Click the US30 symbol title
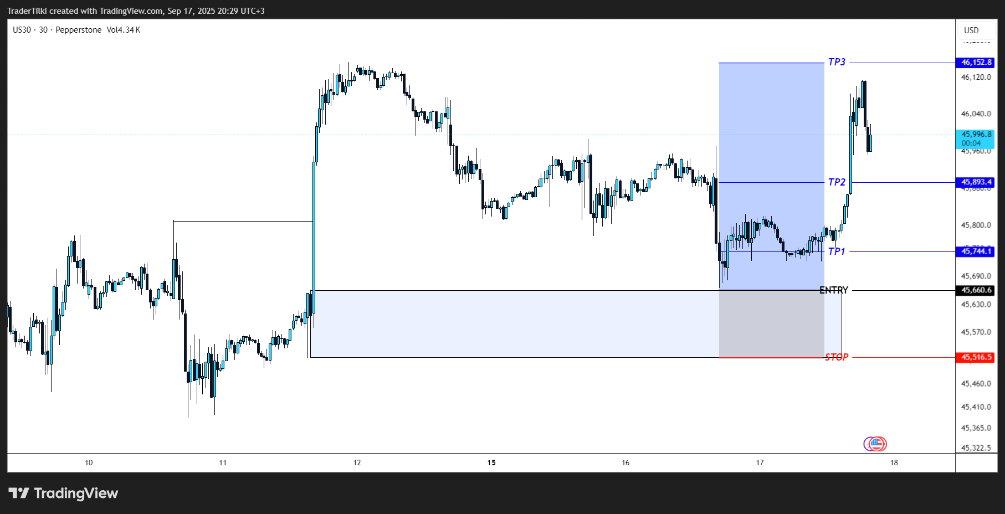1005x514 pixels. tap(22, 30)
